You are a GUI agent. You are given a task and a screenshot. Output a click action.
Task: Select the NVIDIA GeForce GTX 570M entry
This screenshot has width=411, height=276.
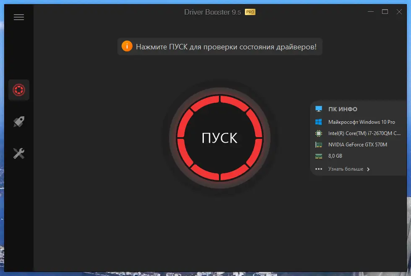[x=359, y=144]
